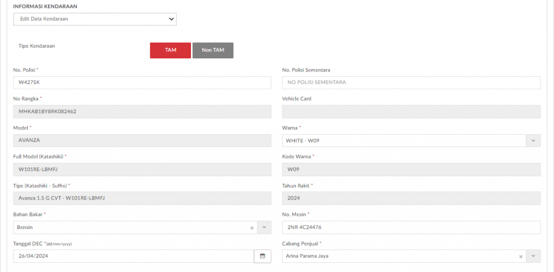Clear the Bahan Bakar Bensin selection

coord(252,228)
